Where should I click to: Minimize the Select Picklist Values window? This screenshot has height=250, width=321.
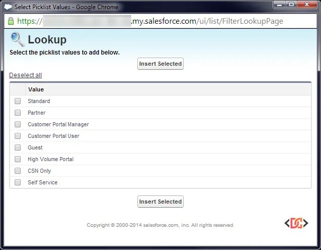(280, 5)
